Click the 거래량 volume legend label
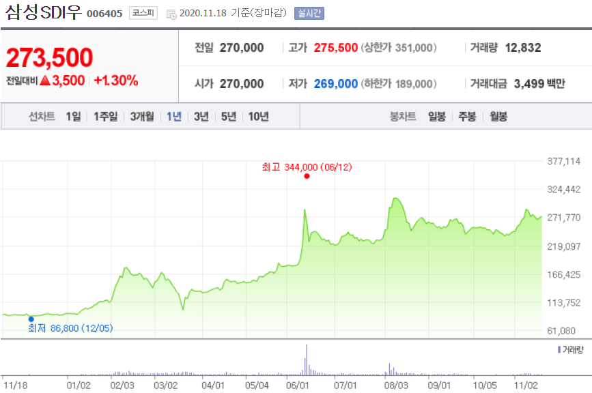 tap(573, 350)
